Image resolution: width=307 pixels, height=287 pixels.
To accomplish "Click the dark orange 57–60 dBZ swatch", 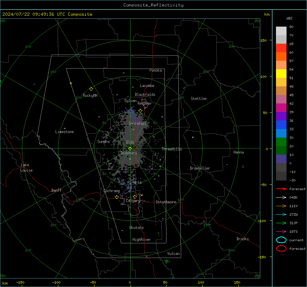I will pyautogui.click(x=281, y=57).
